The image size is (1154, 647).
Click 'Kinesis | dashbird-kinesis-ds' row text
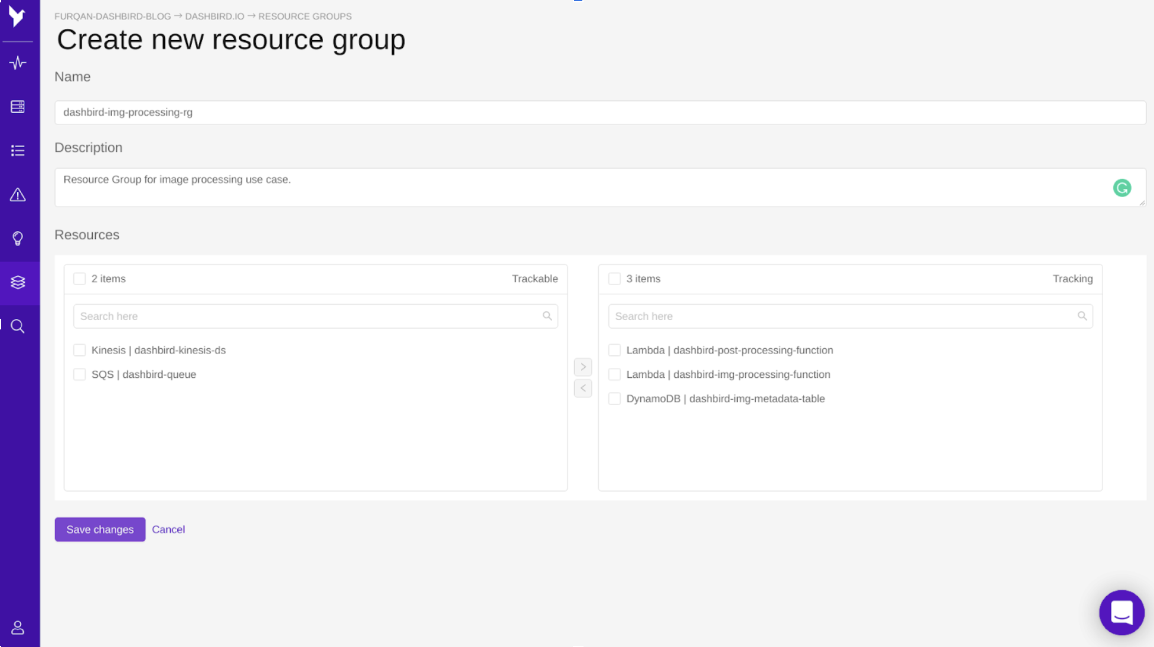click(158, 350)
